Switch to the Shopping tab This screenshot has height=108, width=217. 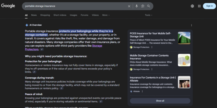[x=45, y=15]
